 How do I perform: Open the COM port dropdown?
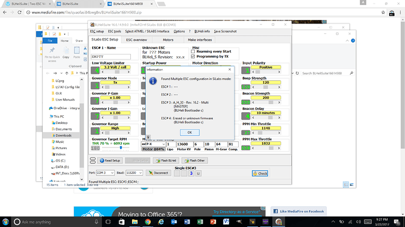pyautogui.click(x=105, y=173)
